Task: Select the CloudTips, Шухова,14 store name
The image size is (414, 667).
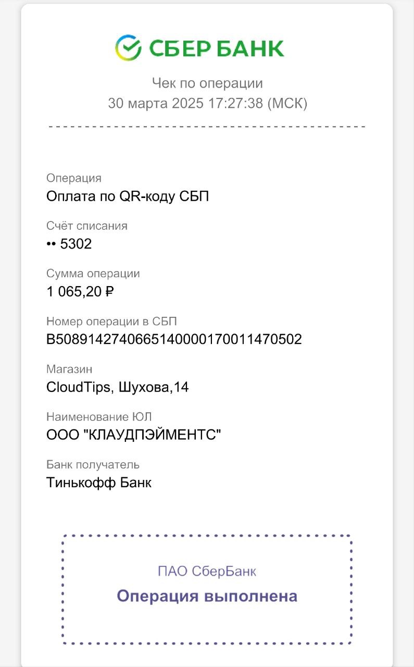Action: (117, 388)
